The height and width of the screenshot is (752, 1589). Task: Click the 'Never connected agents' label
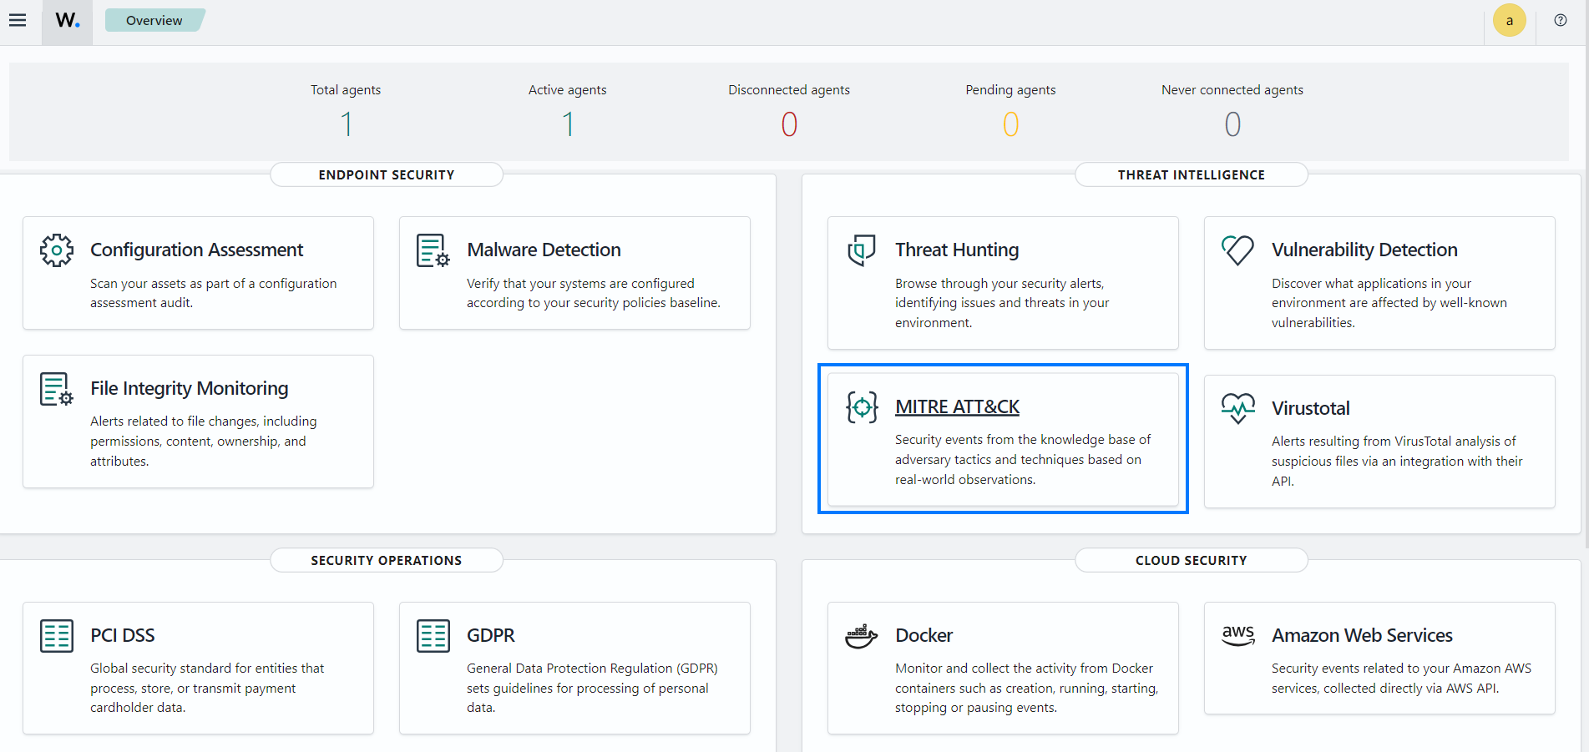pos(1232,89)
